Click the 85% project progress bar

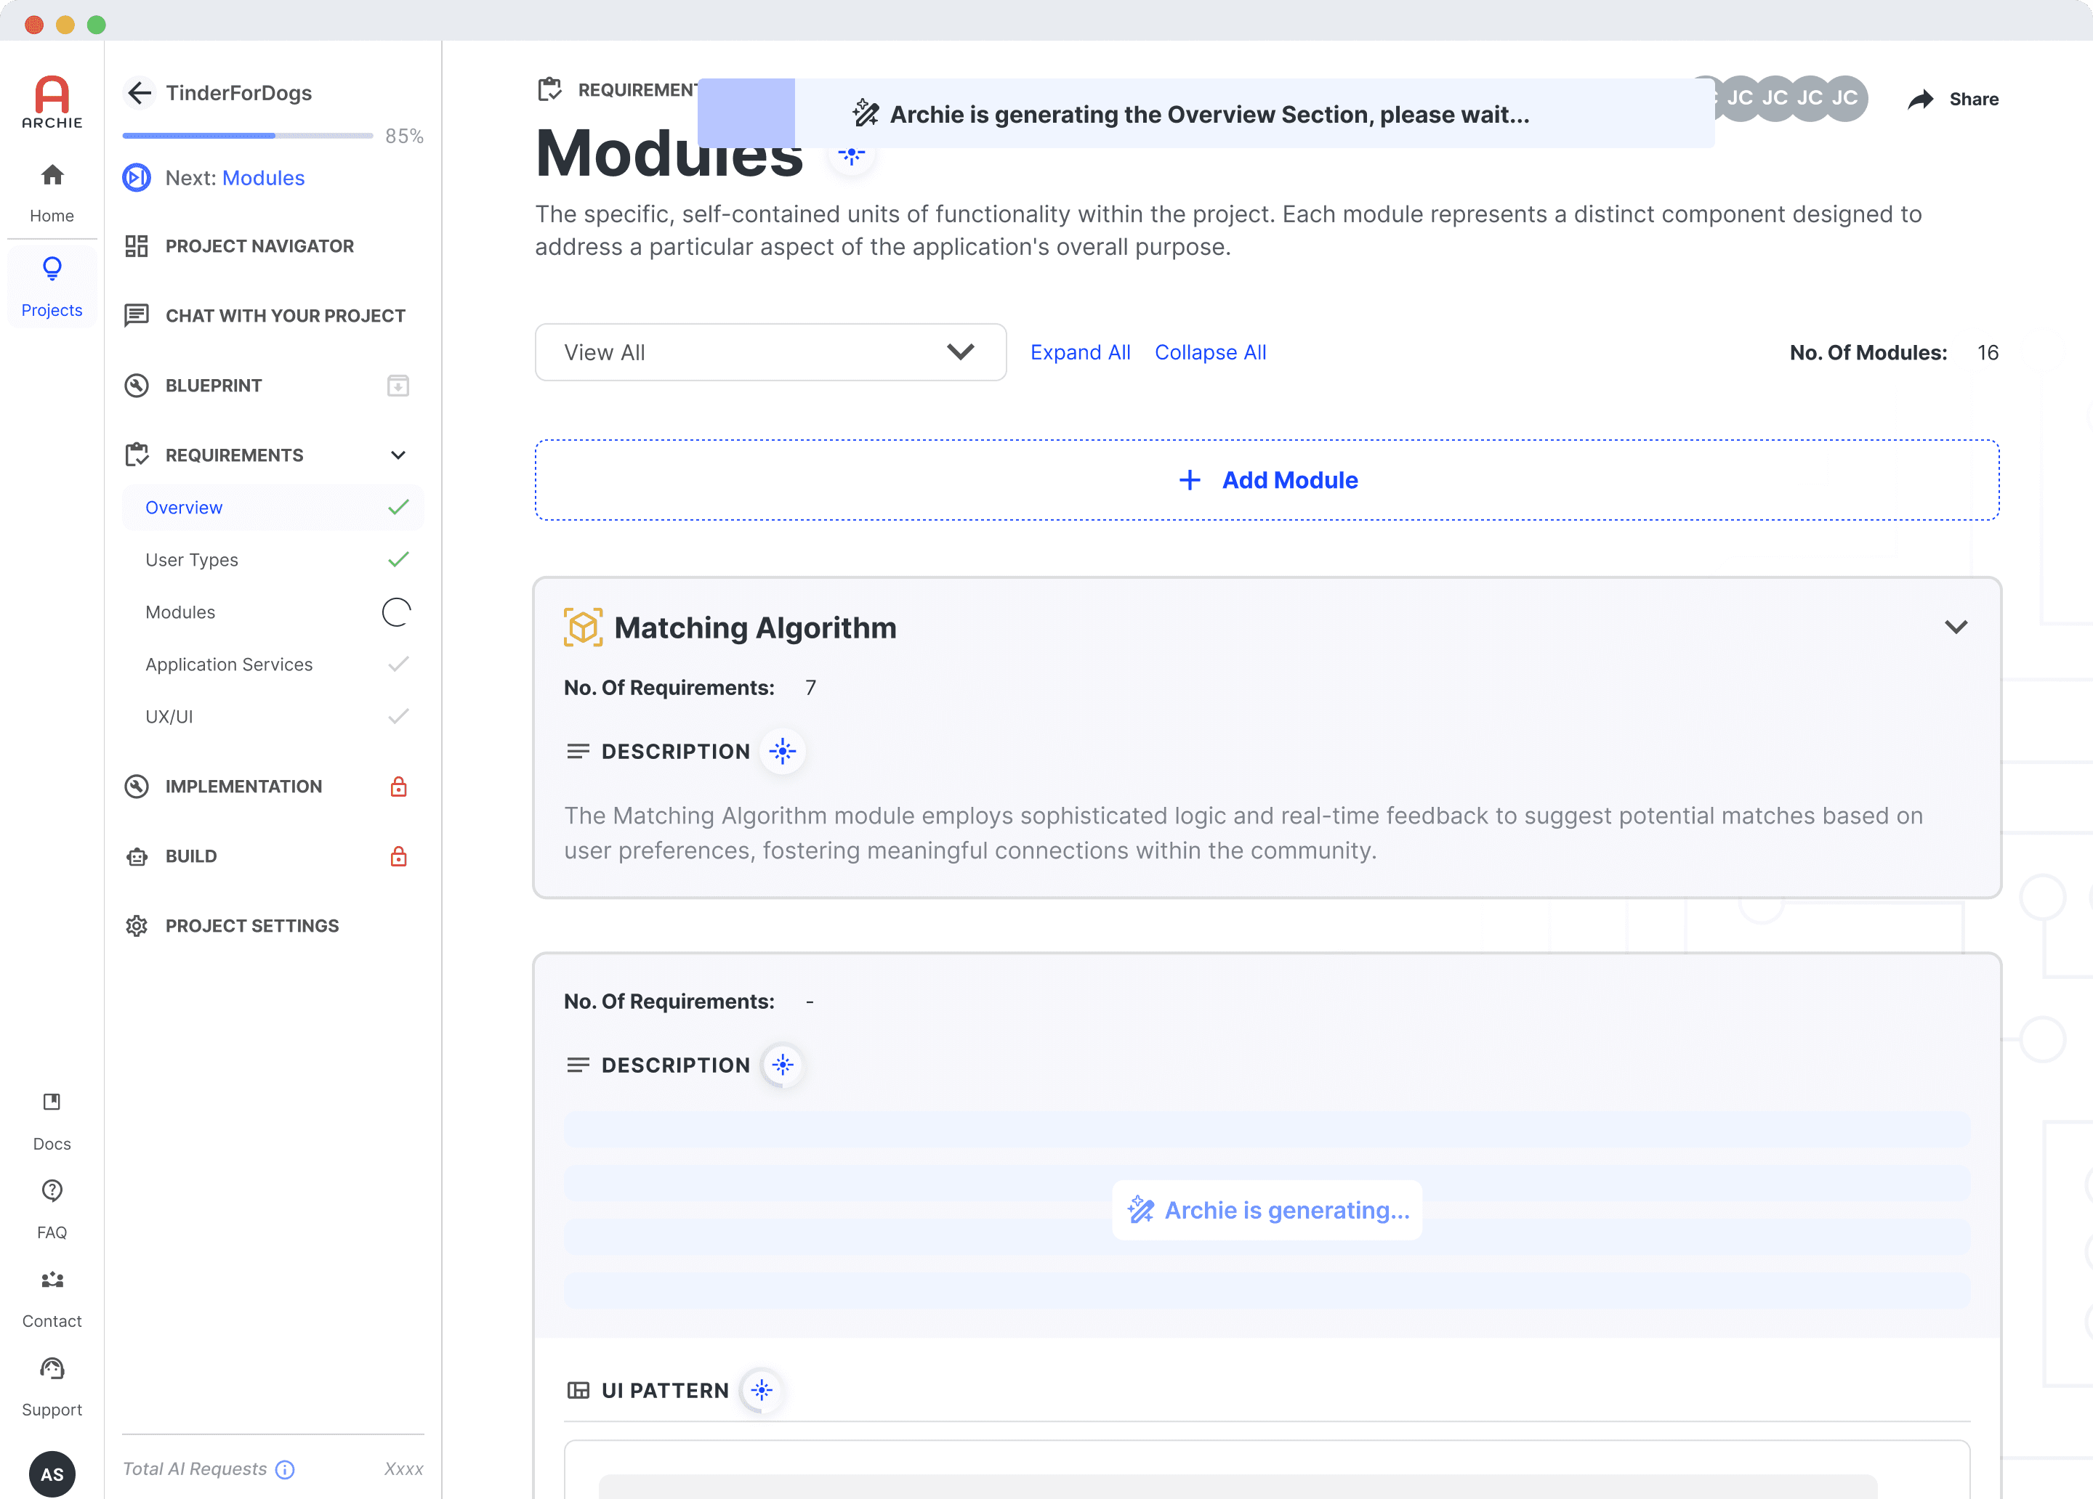247,136
